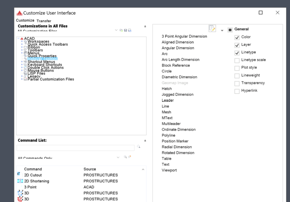Click the find command or text icon
The image size is (290, 202).
(125, 157)
